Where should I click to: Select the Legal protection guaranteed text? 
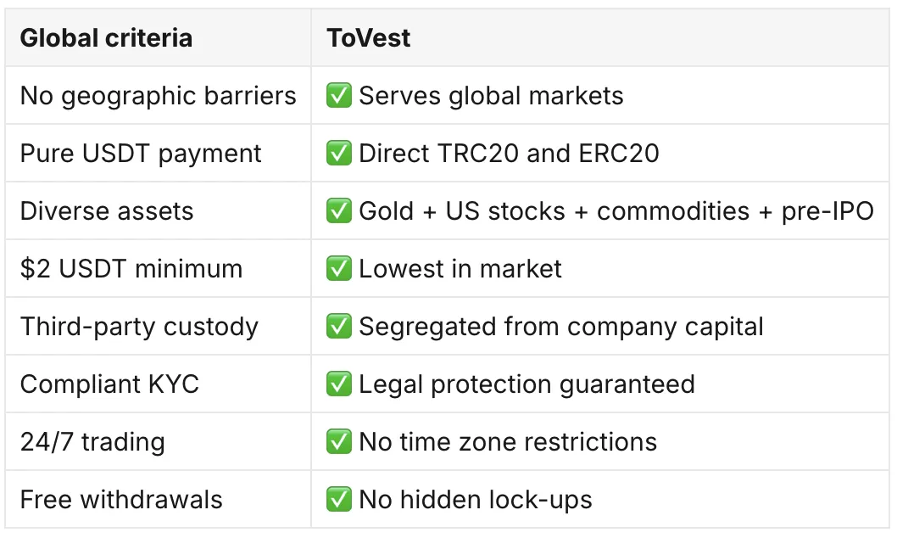(x=526, y=384)
